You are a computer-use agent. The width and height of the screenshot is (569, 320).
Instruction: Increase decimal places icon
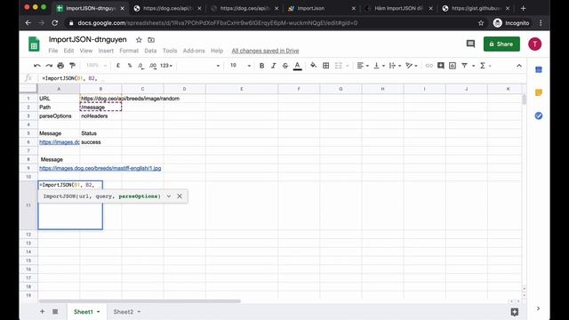[x=153, y=66]
